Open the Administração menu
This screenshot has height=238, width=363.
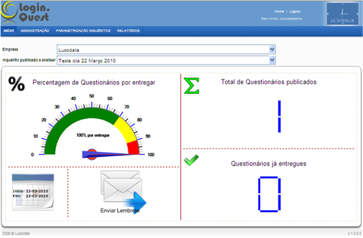click(x=35, y=31)
